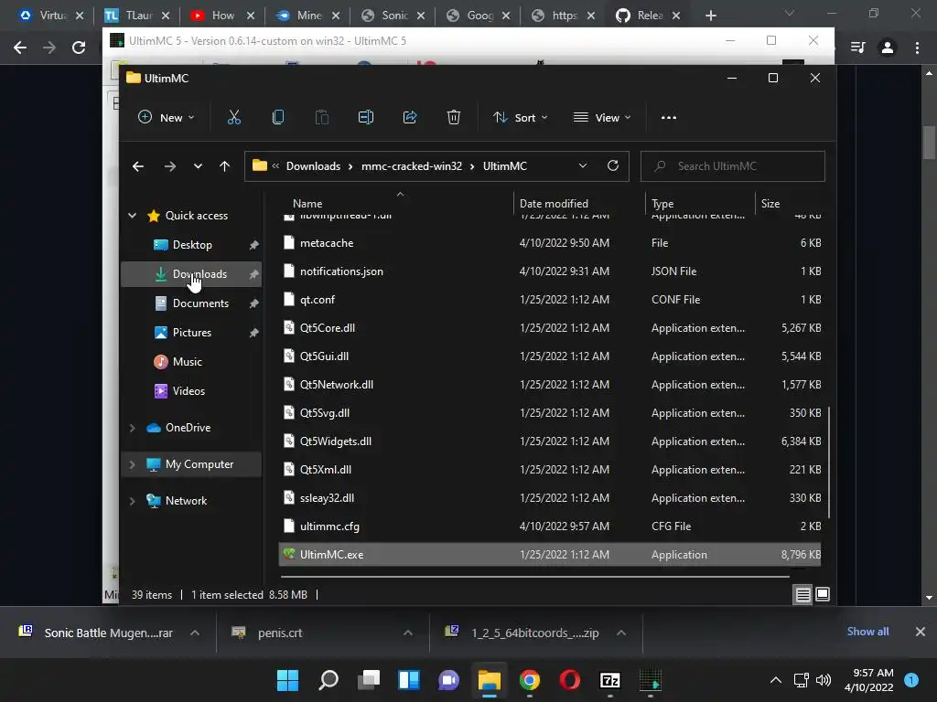Image resolution: width=937 pixels, height=702 pixels.
Task: Open Windows Start menu
Action: point(287,680)
